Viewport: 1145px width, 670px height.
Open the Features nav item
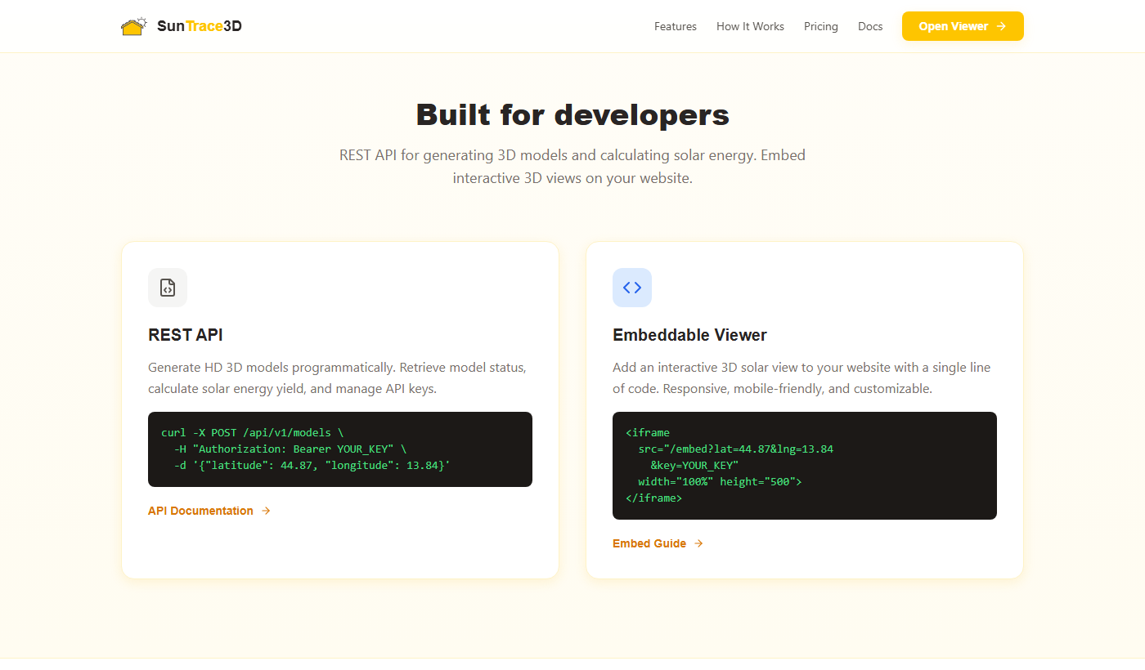point(675,26)
